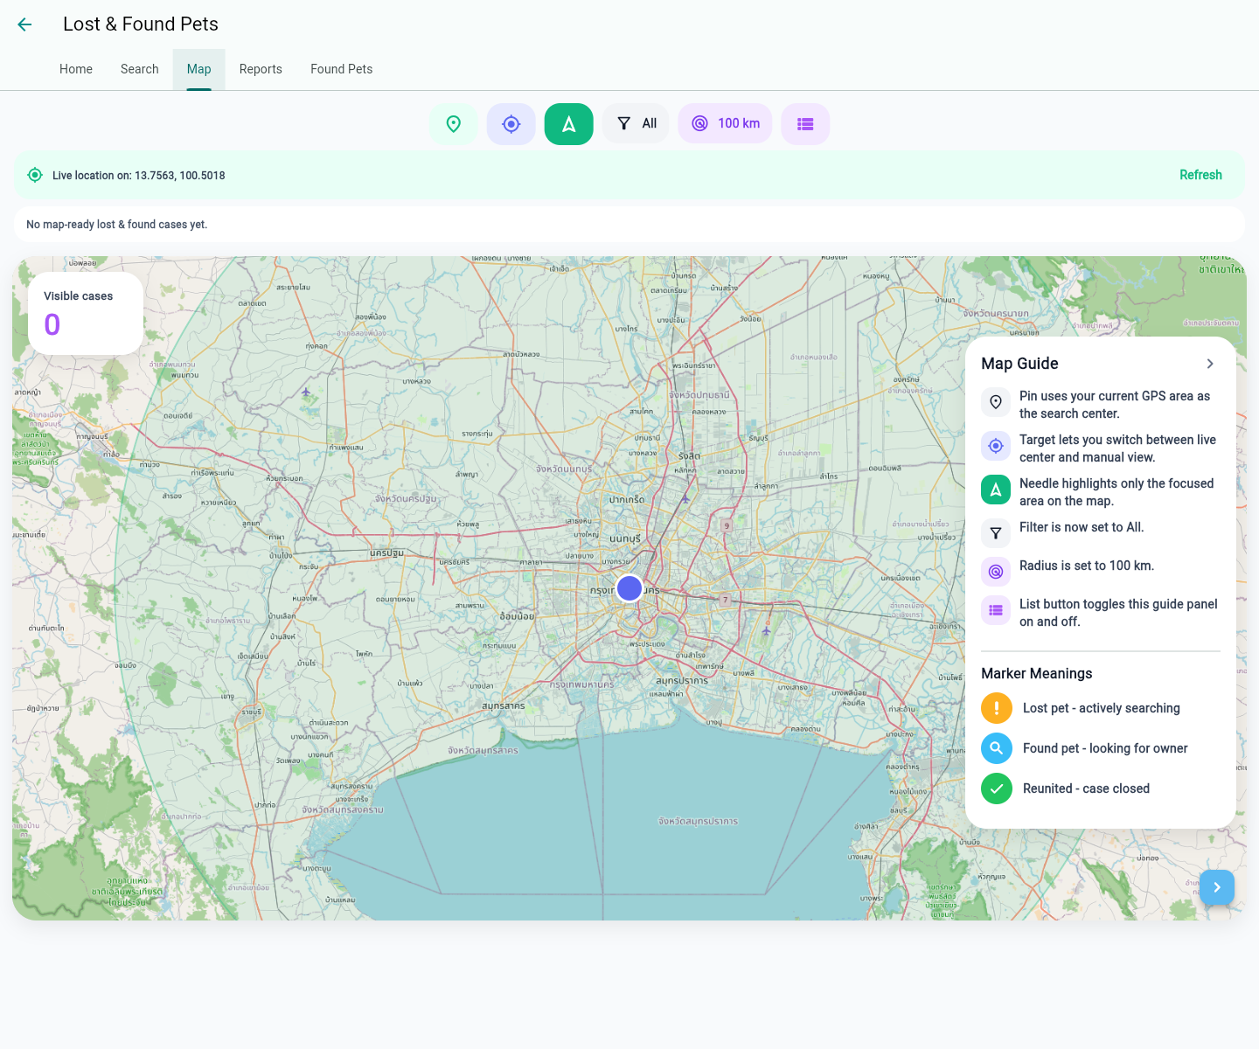
Task: Click 'Reunited - case closed' text
Action: [1086, 788]
